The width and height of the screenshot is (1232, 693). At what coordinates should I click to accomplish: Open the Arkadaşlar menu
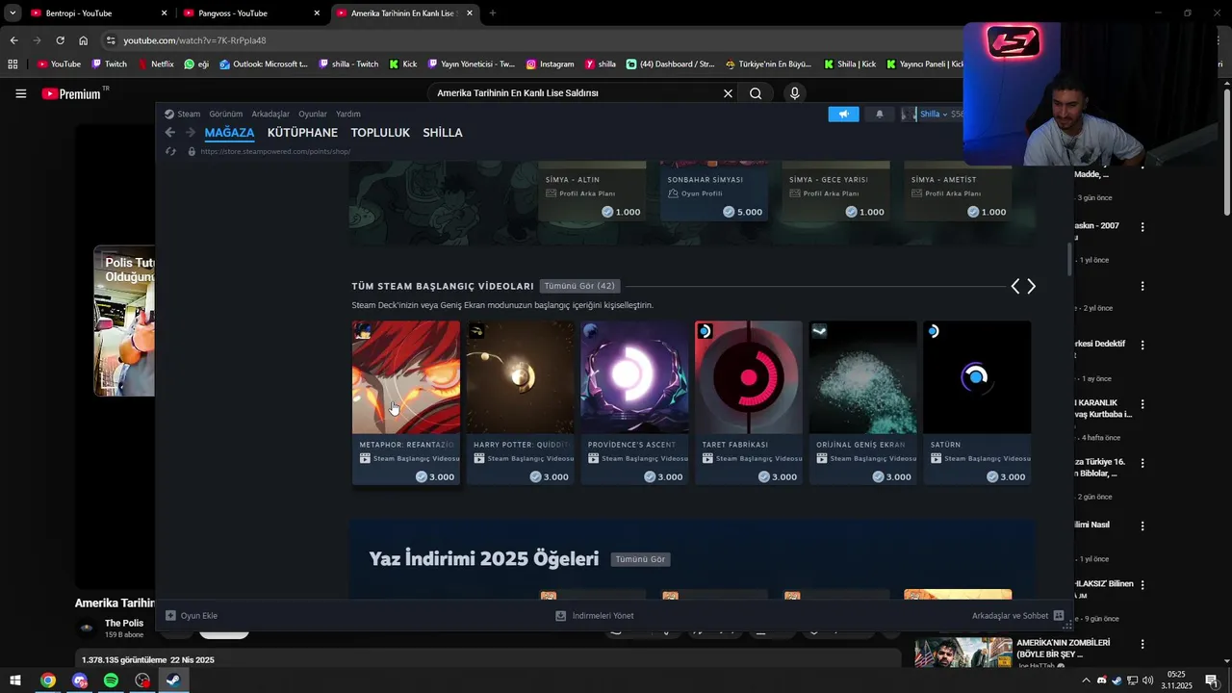pyautogui.click(x=270, y=114)
